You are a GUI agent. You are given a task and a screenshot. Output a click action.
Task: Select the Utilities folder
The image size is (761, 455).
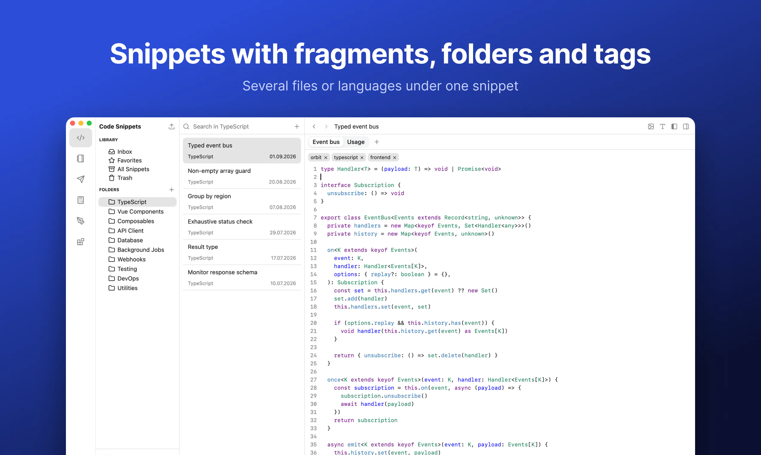(x=137, y=288)
